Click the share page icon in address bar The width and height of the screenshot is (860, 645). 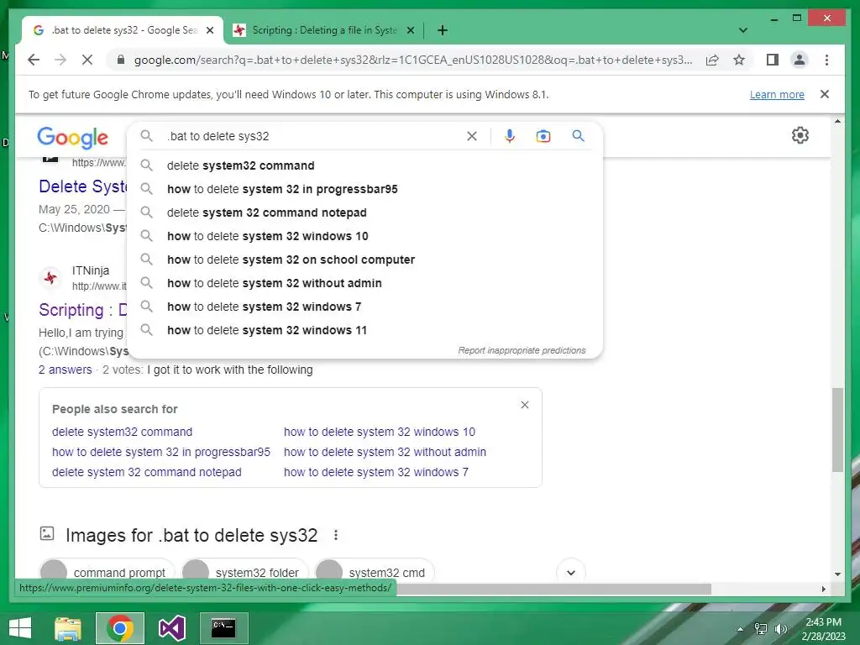pos(712,60)
